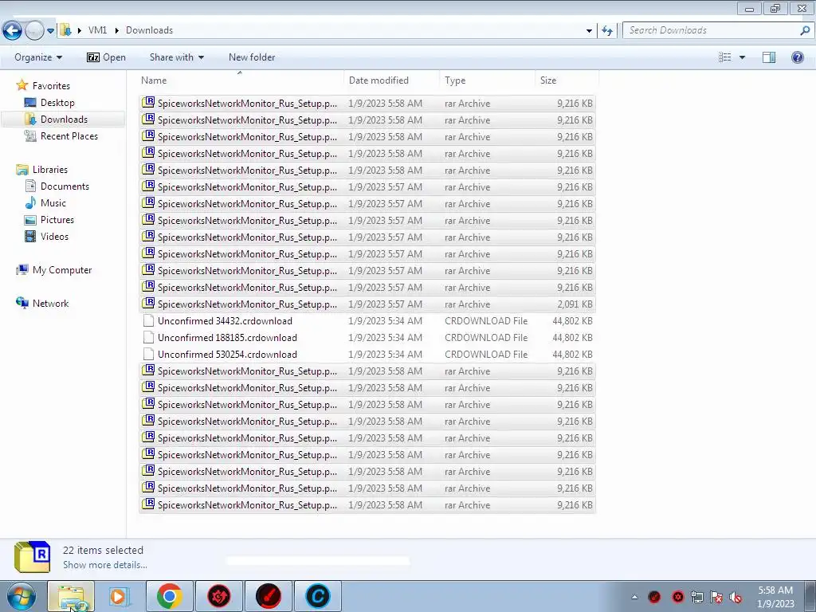Select Downloads in the Favorites list
The width and height of the screenshot is (816, 612).
click(x=64, y=120)
